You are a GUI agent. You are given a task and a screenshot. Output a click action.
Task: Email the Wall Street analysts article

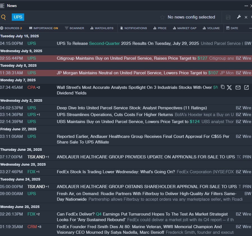click(238, 87)
